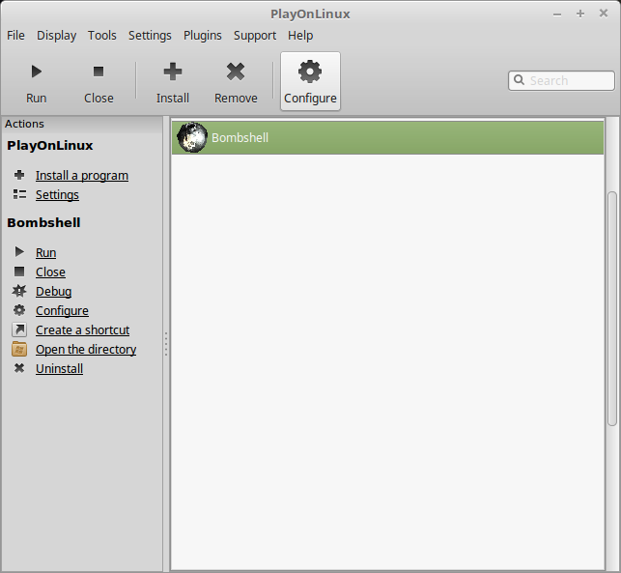Click the plus icon beside Install a program
The width and height of the screenshot is (621, 573).
point(19,175)
